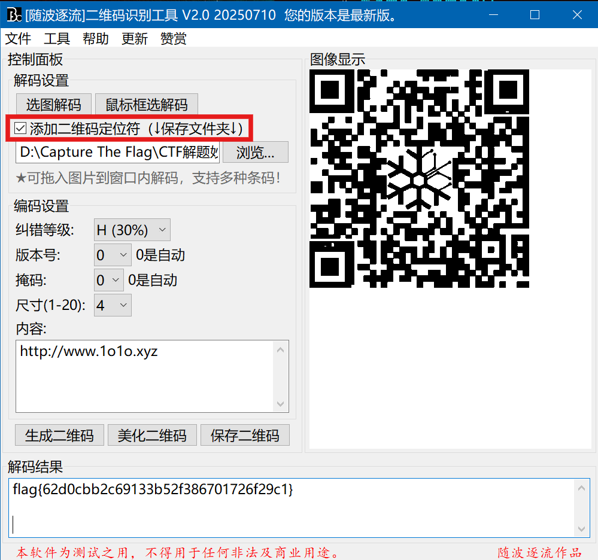Click the 选图解码 button
The width and height of the screenshot is (598, 560).
click(x=53, y=105)
